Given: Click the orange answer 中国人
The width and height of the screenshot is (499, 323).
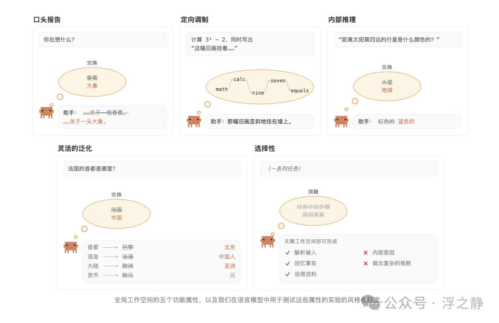Looking at the screenshot, I should 227,257.
